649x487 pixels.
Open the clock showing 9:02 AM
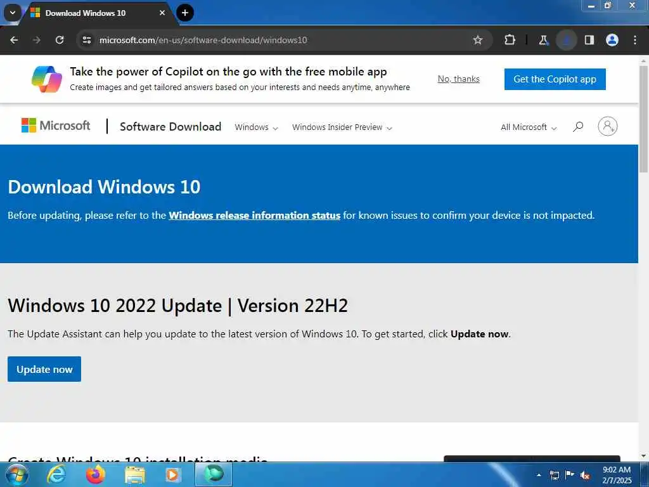point(617,475)
